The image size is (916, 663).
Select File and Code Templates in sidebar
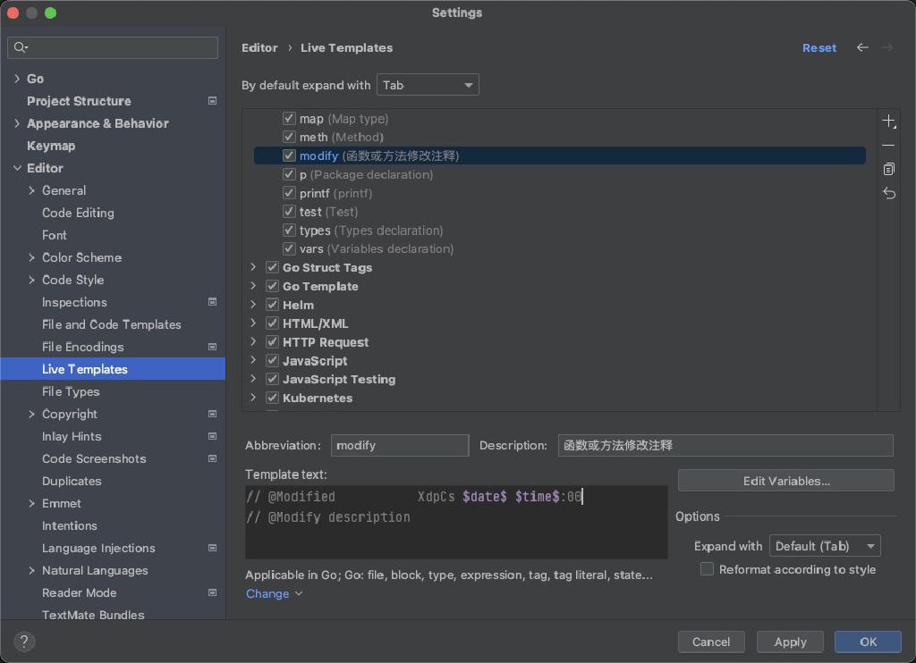coord(111,324)
